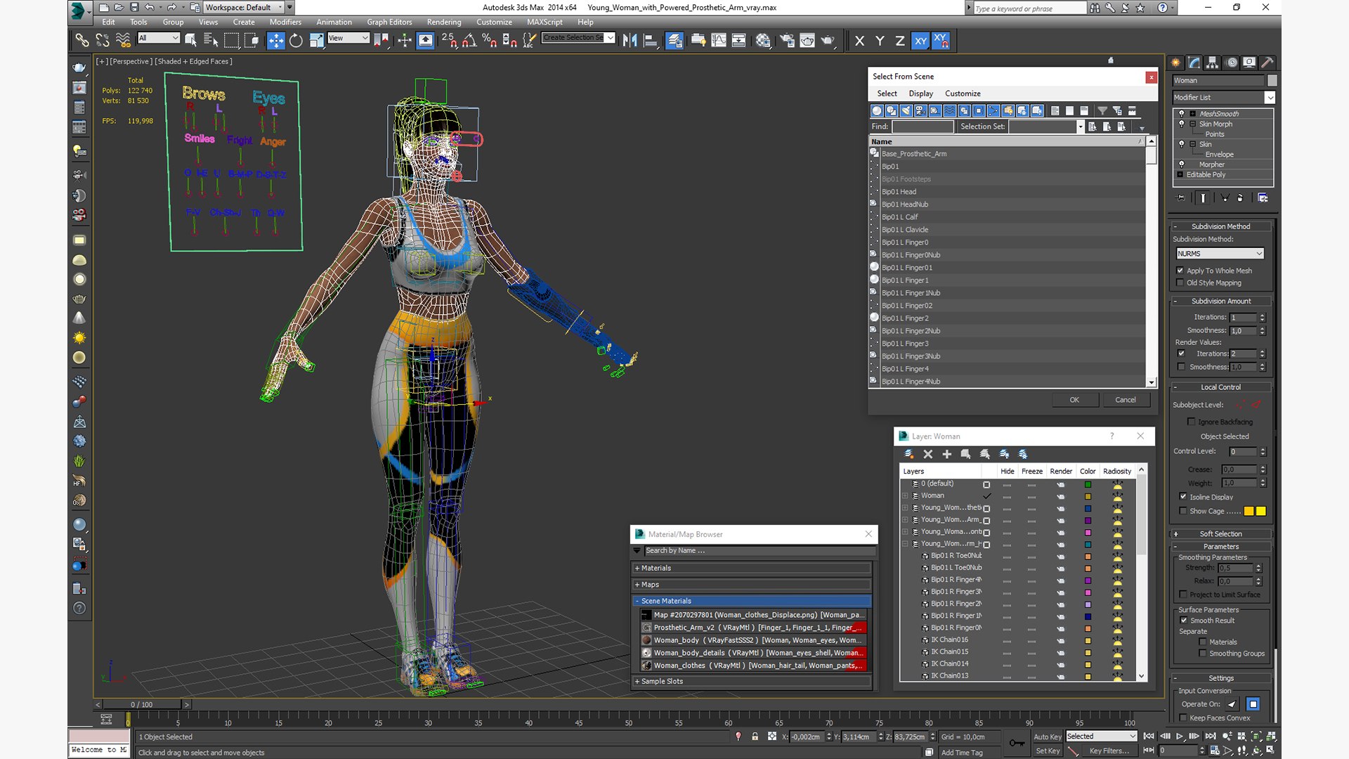Click the time slider showing 0 / 100
The width and height of the screenshot is (1349, 759).
(141, 704)
